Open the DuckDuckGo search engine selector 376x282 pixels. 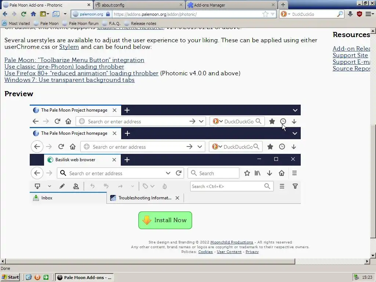point(285,14)
